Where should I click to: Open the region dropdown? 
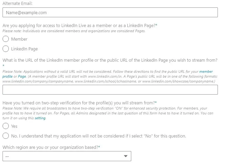pos(67,156)
